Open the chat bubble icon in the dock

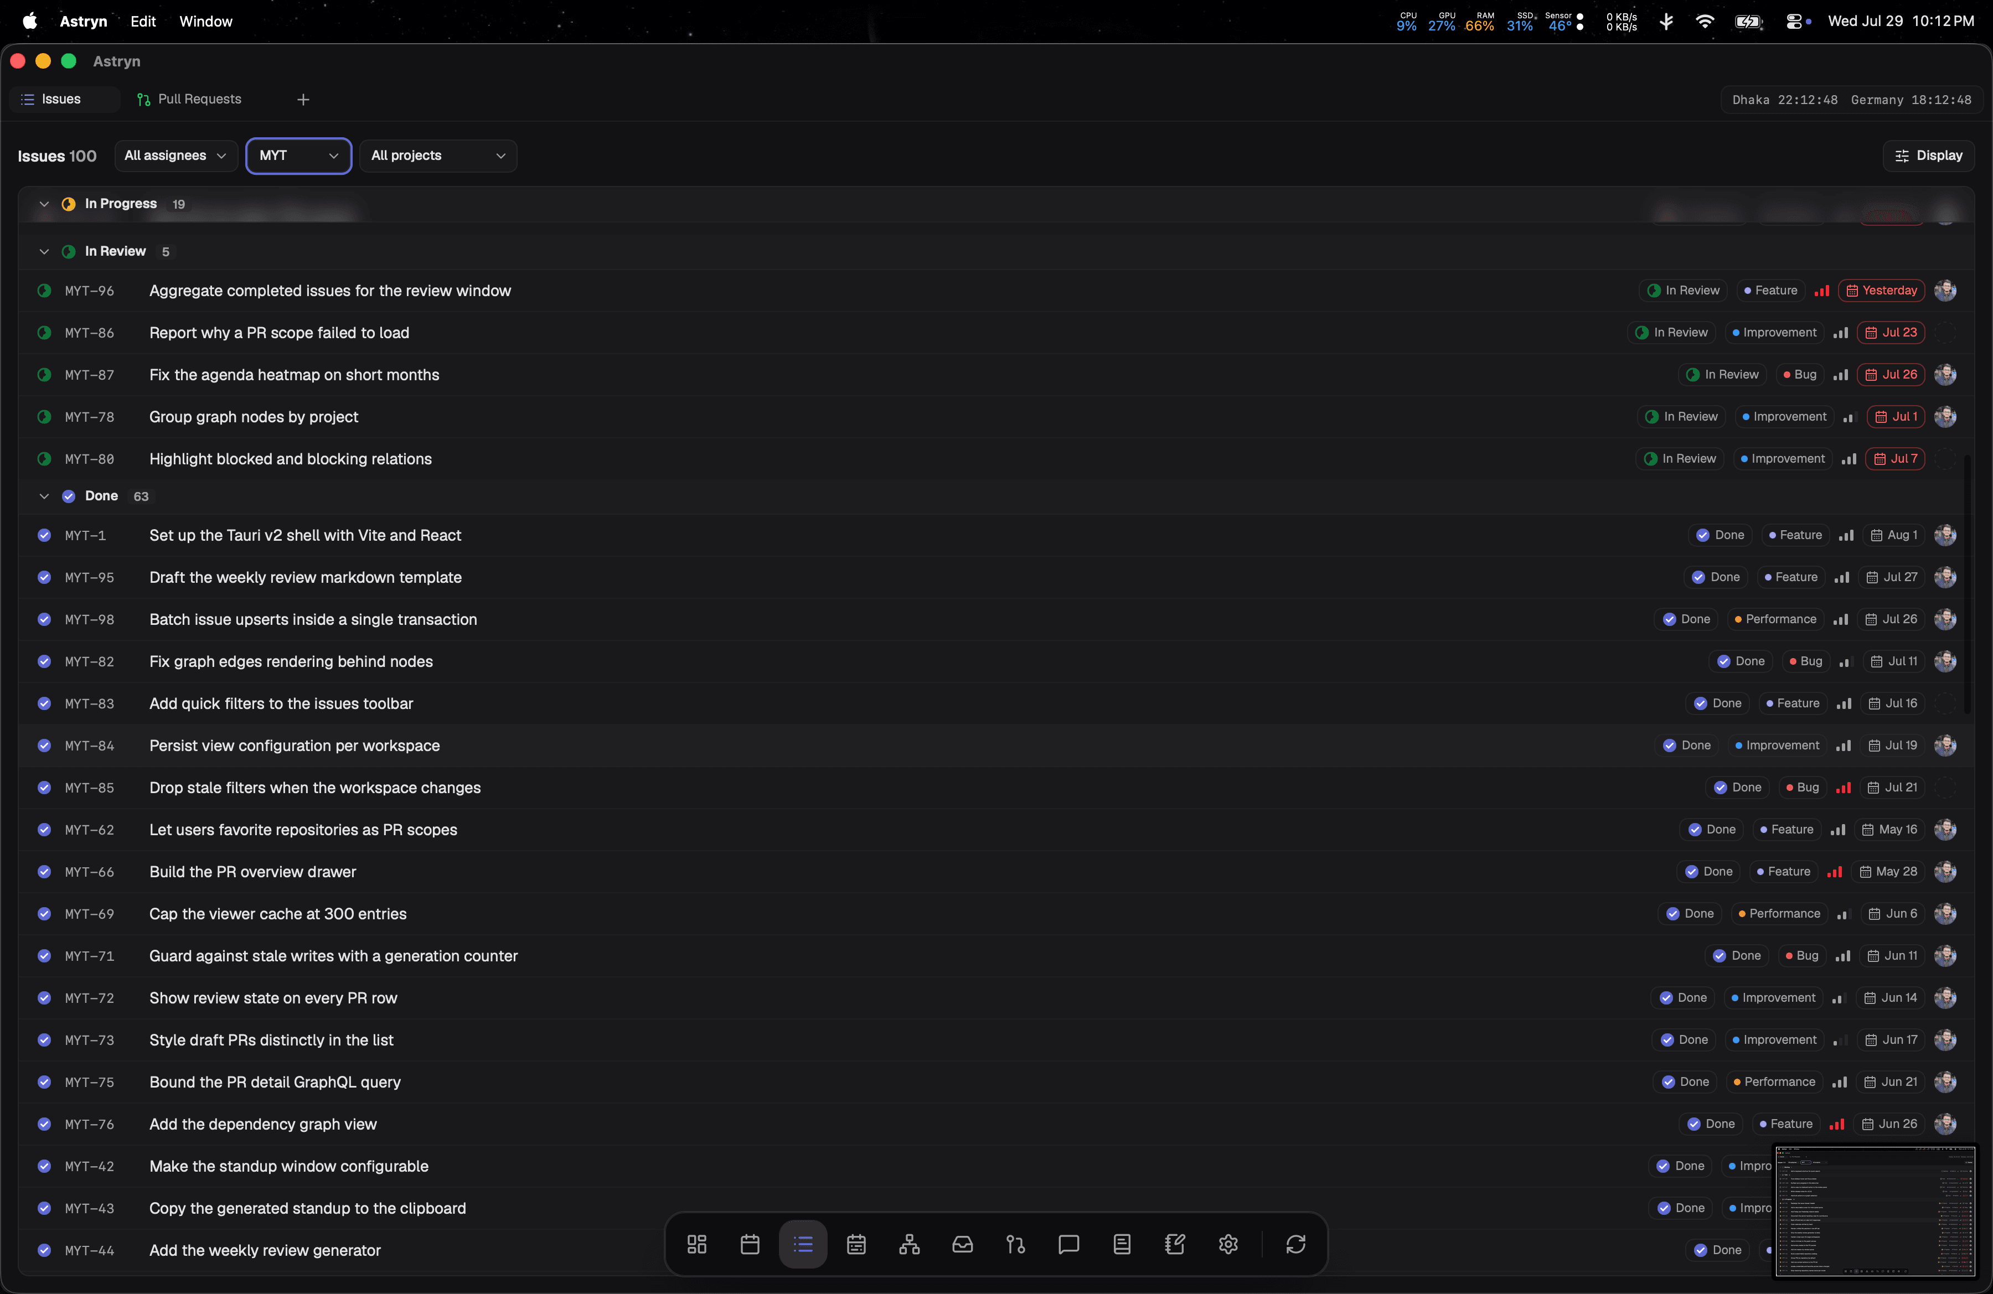pyautogui.click(x=1068, y=1245)
